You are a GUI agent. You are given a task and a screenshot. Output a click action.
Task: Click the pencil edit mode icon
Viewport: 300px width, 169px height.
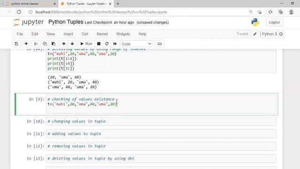tap(255, 34)
